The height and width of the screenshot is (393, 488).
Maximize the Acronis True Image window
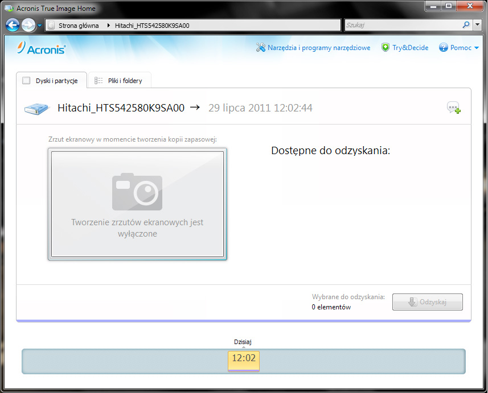point(449,6)
